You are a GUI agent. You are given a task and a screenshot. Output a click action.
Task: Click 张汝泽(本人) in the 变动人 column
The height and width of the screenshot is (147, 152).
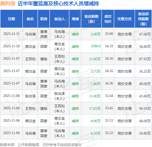pyautogui.click(x=60, y=96)
